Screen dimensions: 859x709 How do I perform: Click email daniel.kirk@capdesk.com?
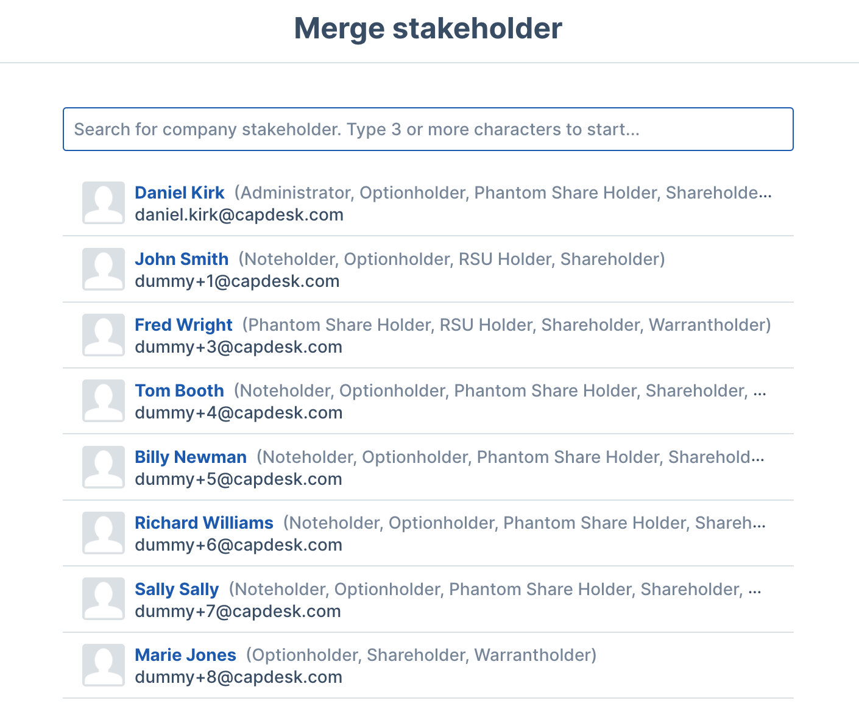tap(239, 215)
